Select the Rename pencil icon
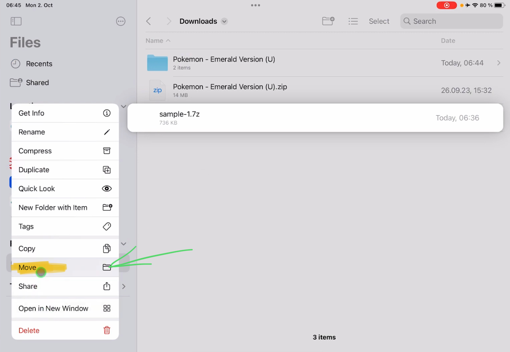This screenshot has width=510, height=352. tap(107, 132)
